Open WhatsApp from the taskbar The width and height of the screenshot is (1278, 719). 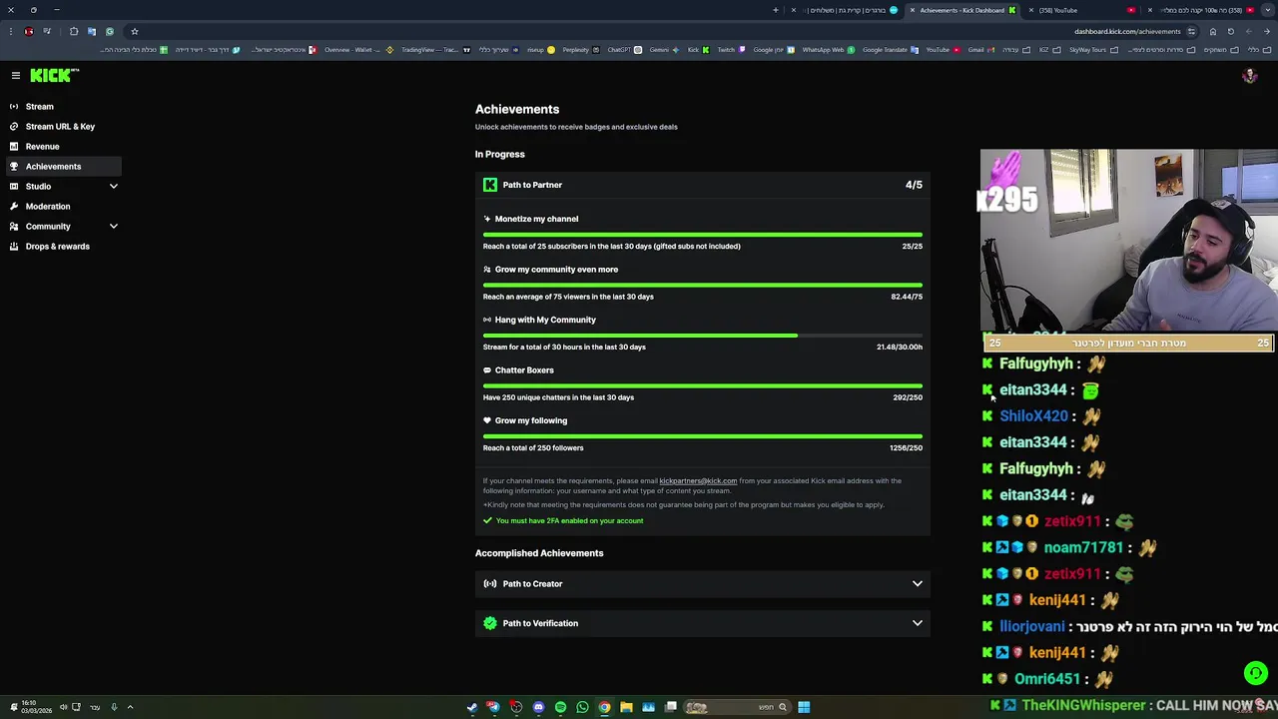582,707
